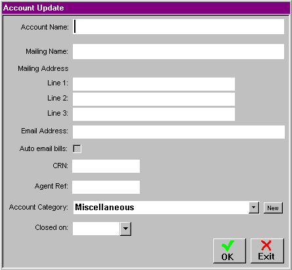Focus the CRN text field
The width and height of the screenshot is (292, 270).
coord(106,166)
